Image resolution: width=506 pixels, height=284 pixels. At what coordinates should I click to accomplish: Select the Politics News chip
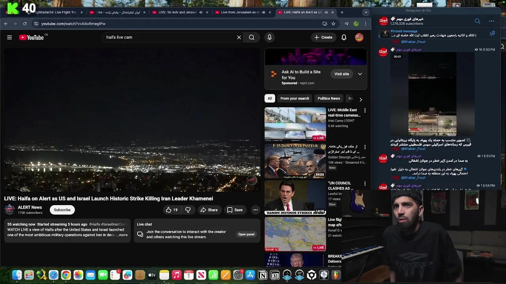point(329,99)
